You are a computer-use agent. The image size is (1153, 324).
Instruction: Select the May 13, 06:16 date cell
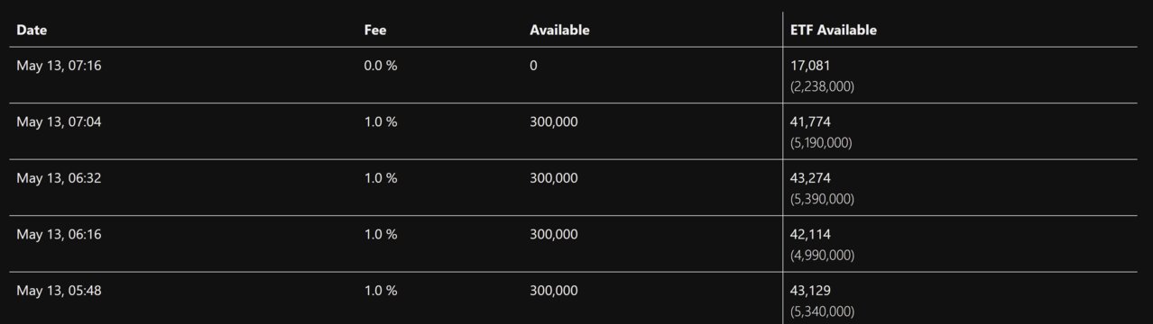59,234
